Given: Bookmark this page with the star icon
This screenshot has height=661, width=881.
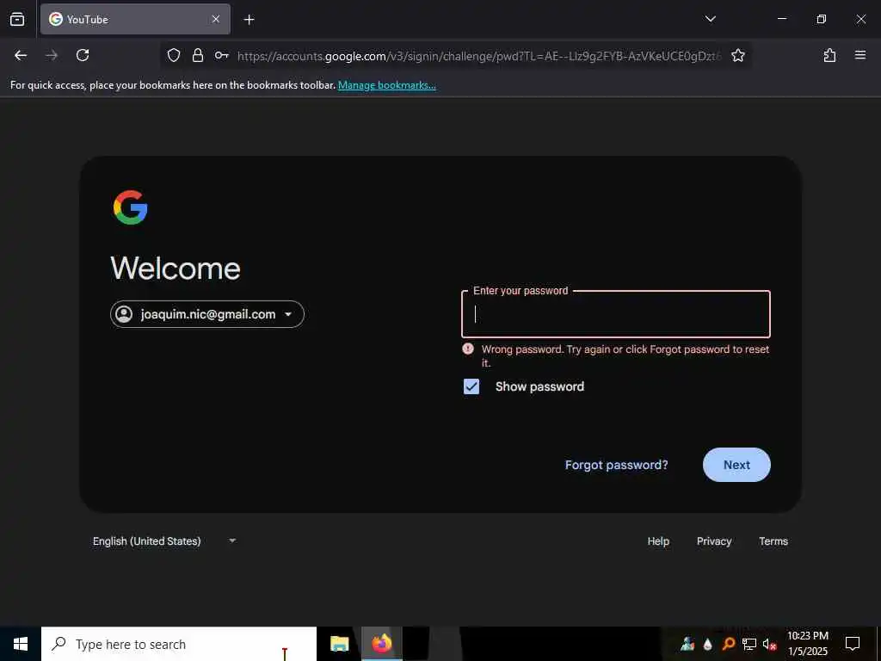Looking at the screenshot, I should tap(737, 55).
